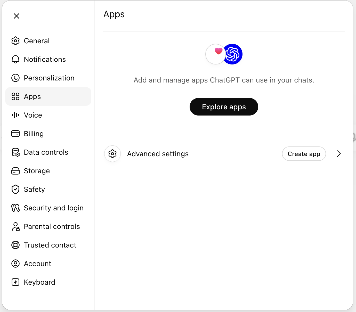This screenshot has height=312, width=356.
Task: Click the Storage drive icon
Action: (15, 171)
